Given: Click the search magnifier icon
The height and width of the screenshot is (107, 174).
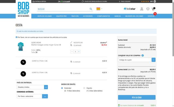Looking at the screenshot, I should coord(91,9).
